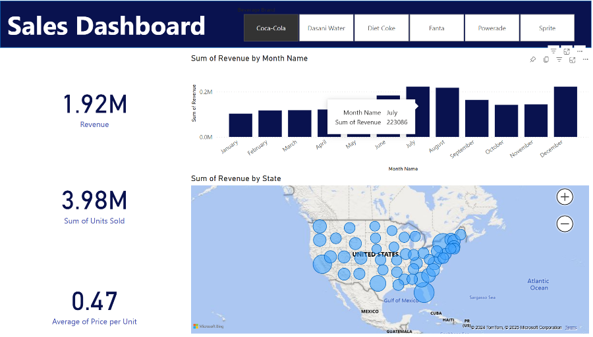Click the 0.47 average price value
Image resolution: width=593 pixels, height=337 pixels.
94,301
